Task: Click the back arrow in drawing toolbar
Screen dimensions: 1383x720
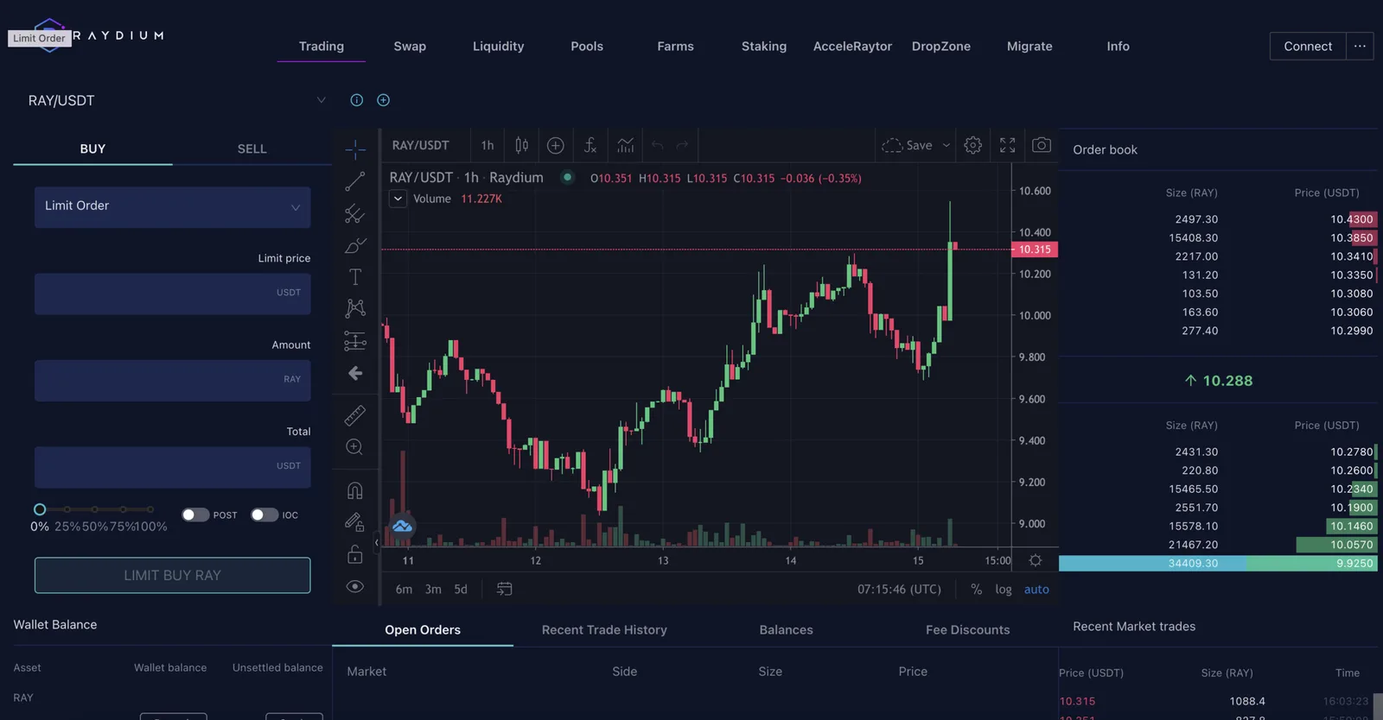Action: point(354,373)
